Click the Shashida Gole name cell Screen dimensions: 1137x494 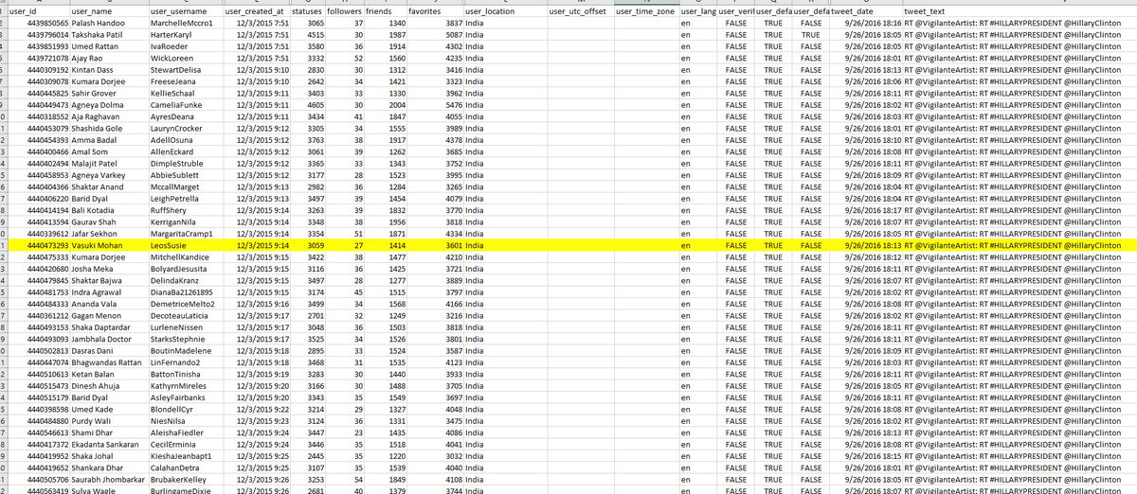(109, 128)
